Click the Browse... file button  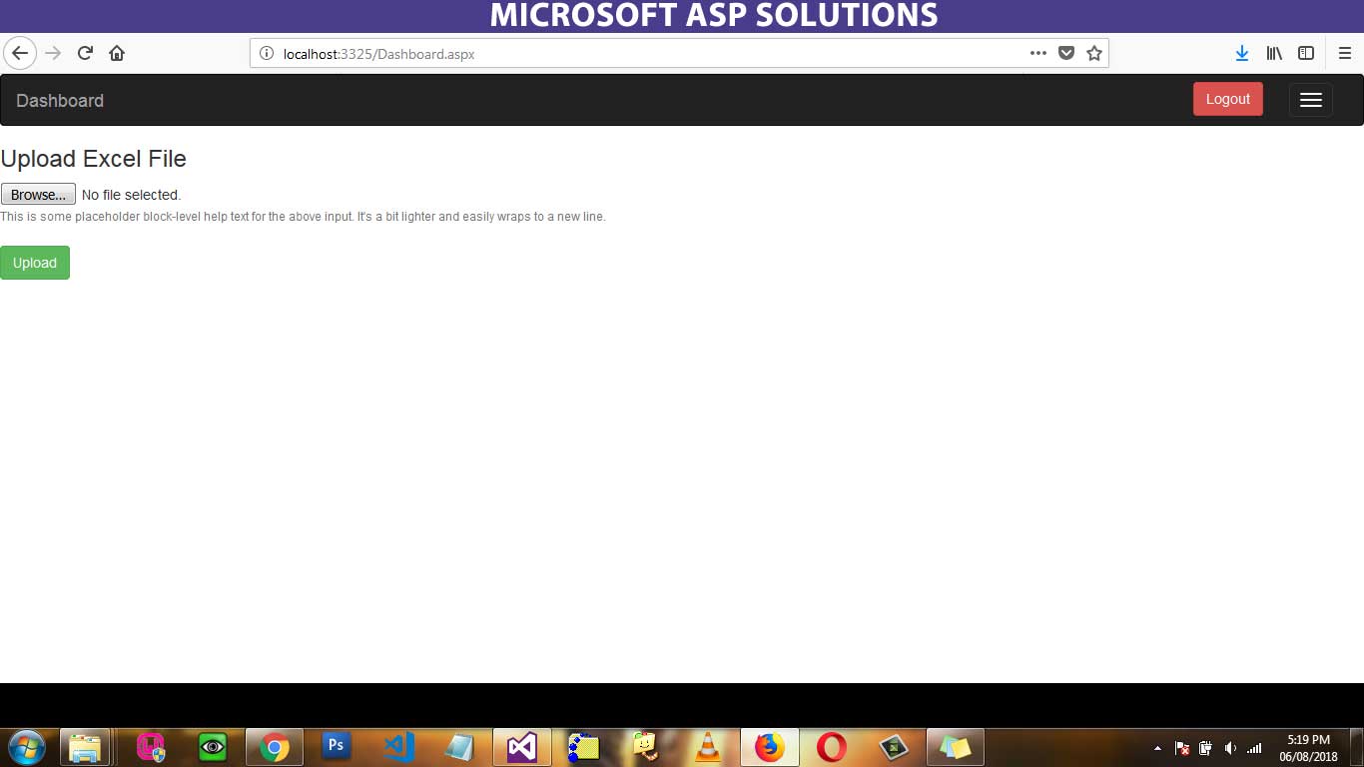pyautogui.click(x=38, y=195)
